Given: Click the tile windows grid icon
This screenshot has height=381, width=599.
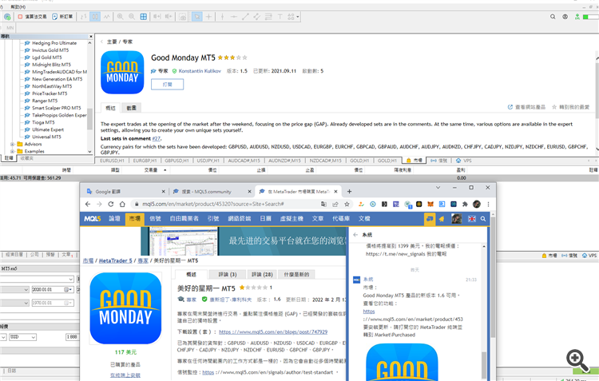Looking at the screenshot, I should (x=143, y=17).
